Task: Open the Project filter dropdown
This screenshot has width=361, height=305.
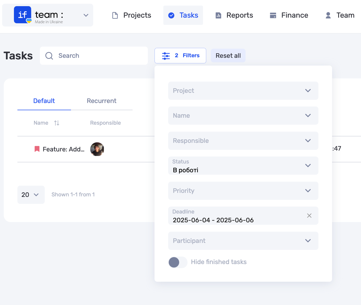Action: click(x=243, y=91)
